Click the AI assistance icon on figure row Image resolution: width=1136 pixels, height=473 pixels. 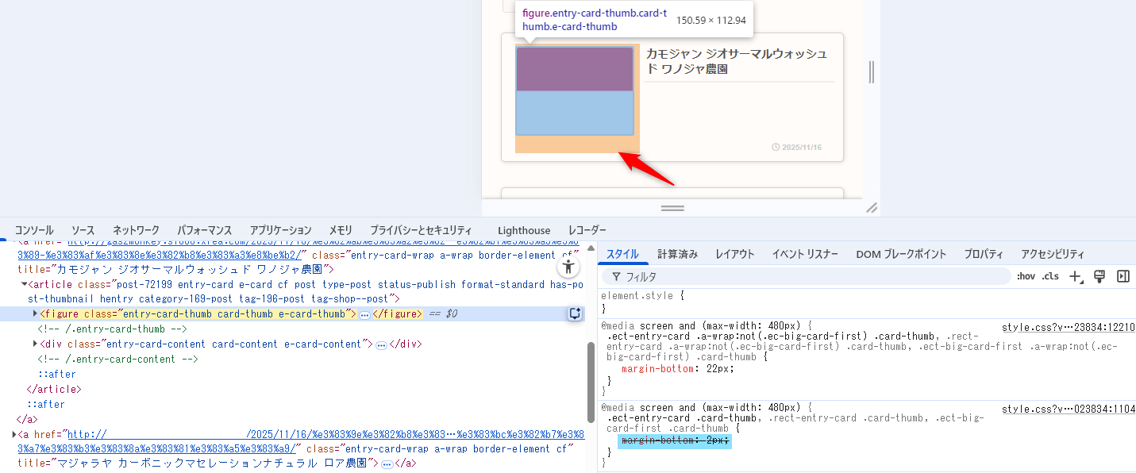[x=575, y=313]
